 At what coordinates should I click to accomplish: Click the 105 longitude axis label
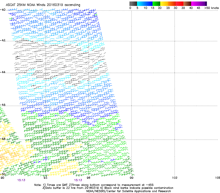[218, 178]
